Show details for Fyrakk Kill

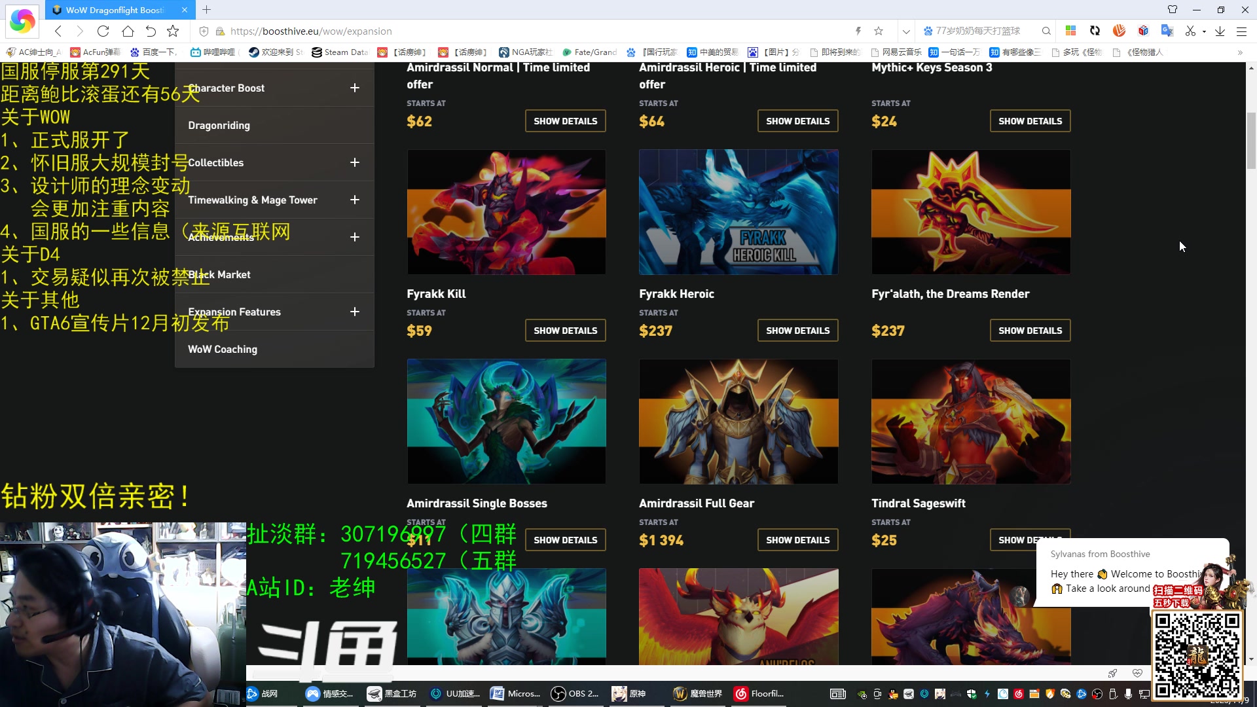(565, 331)
